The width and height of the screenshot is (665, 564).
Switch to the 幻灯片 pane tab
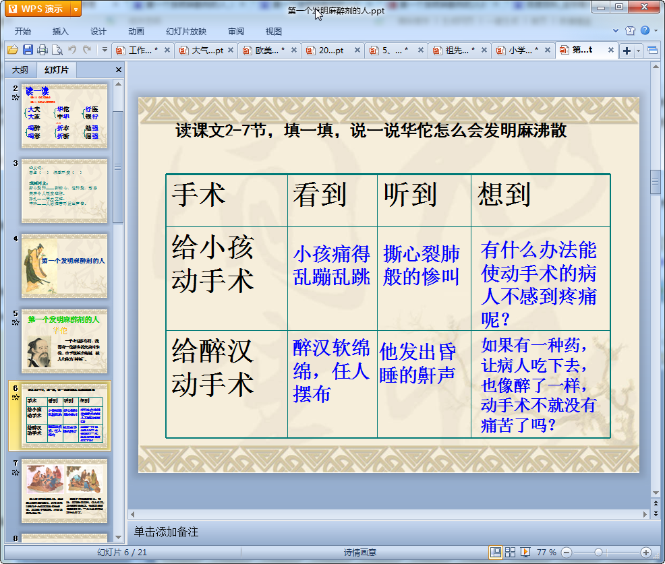coord(57,70)
